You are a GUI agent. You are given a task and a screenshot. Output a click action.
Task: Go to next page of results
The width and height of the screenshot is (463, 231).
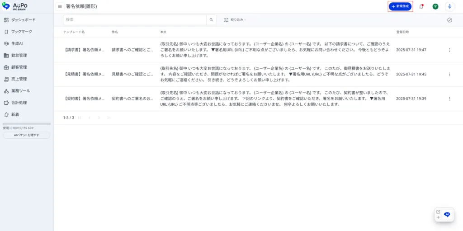(99, 118)
